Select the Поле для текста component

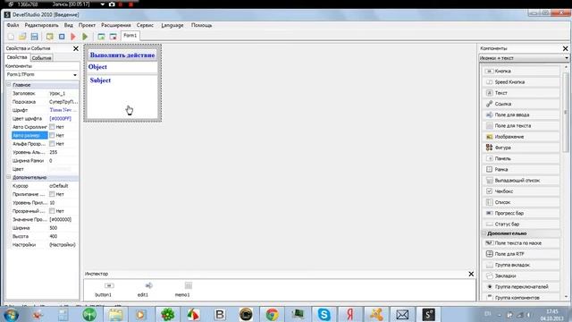point(521,125)
